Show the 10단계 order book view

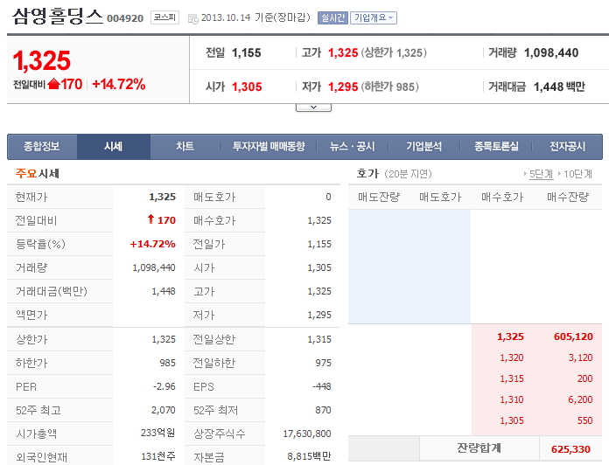pos(577,174)
